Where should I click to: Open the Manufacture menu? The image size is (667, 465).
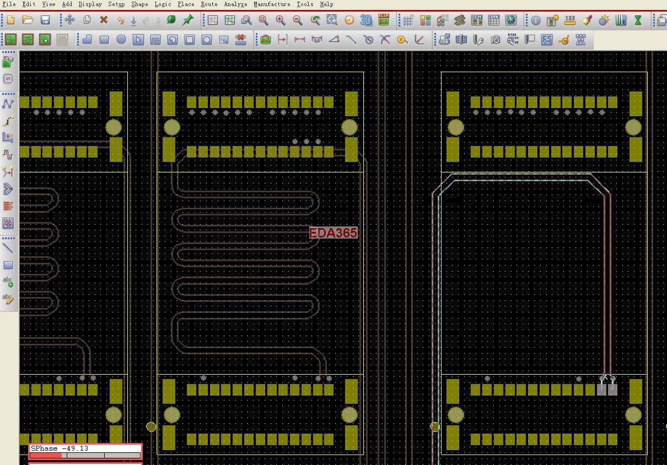pyautogui.click(x=272, y=4)
